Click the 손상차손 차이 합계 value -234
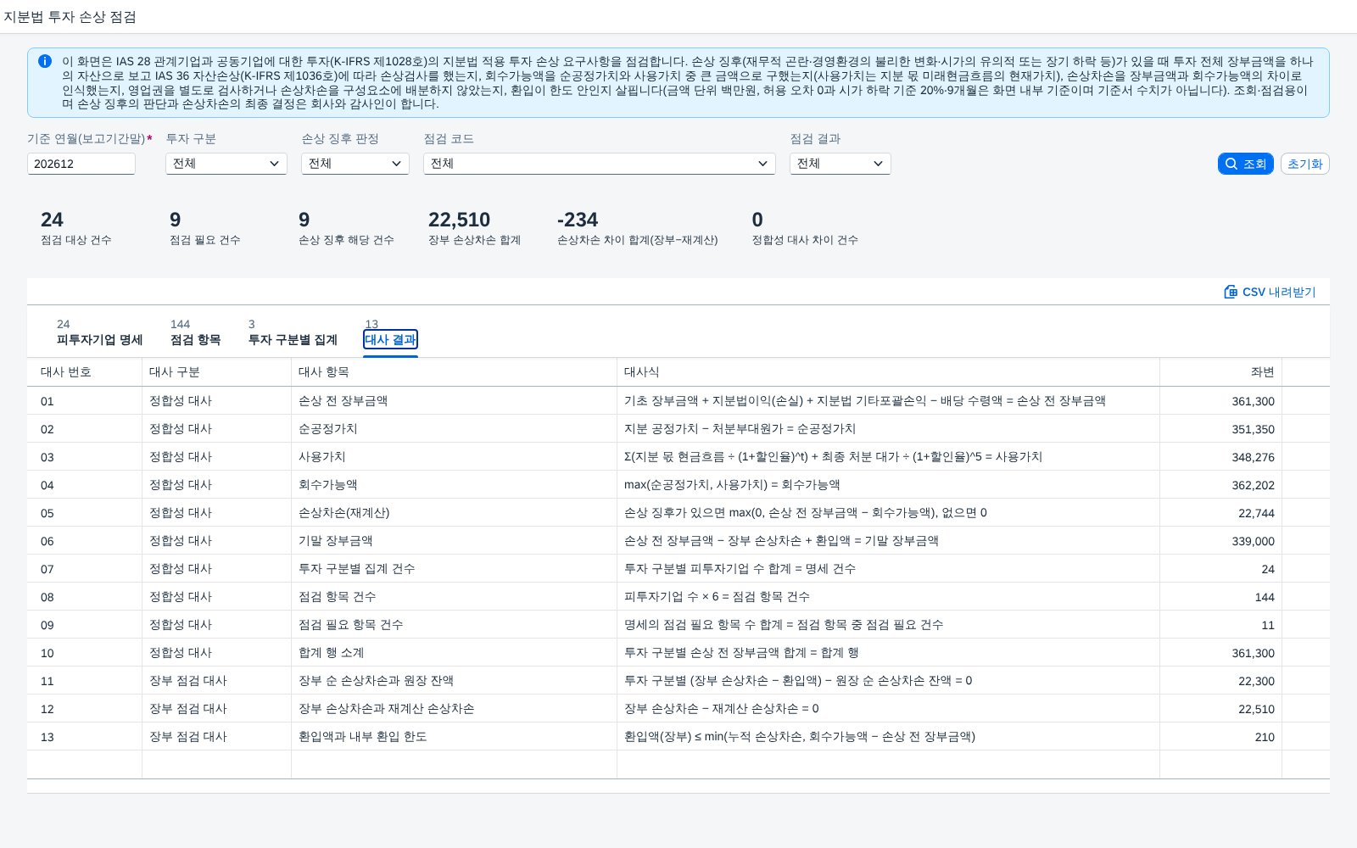This screenshot has width=1357, height=848. [578, 220]
